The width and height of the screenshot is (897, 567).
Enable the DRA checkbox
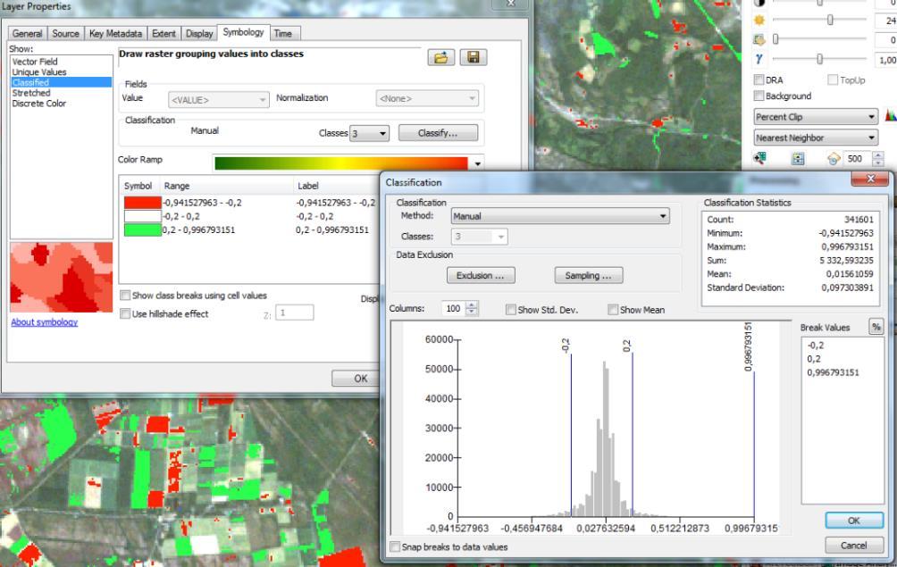(759, 79)
